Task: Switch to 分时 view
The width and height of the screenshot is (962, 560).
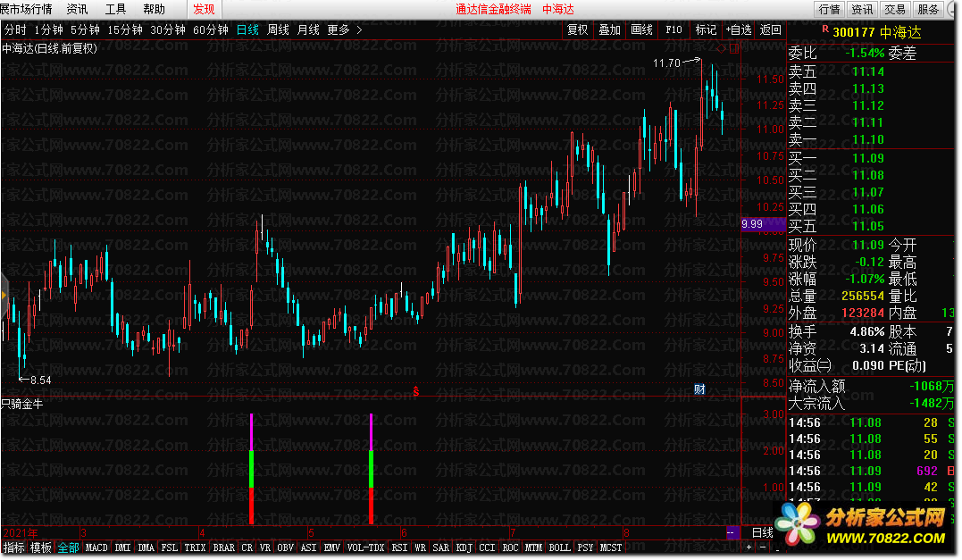Action: pos(15,29)
